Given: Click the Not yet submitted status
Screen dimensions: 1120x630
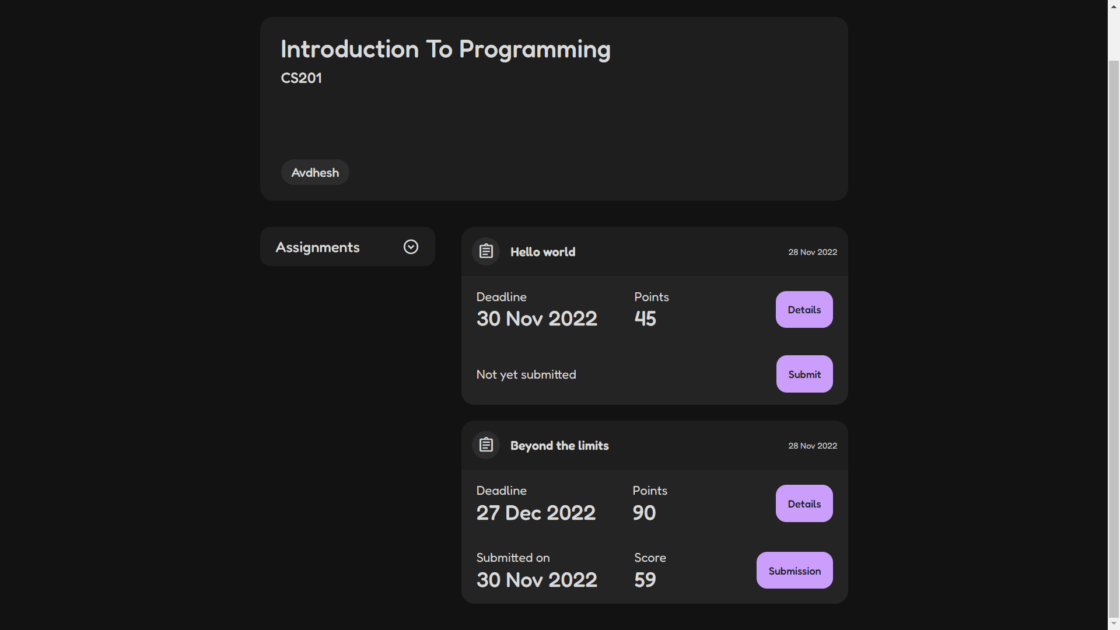Looking at the screenshot, I should click(526, 374).
